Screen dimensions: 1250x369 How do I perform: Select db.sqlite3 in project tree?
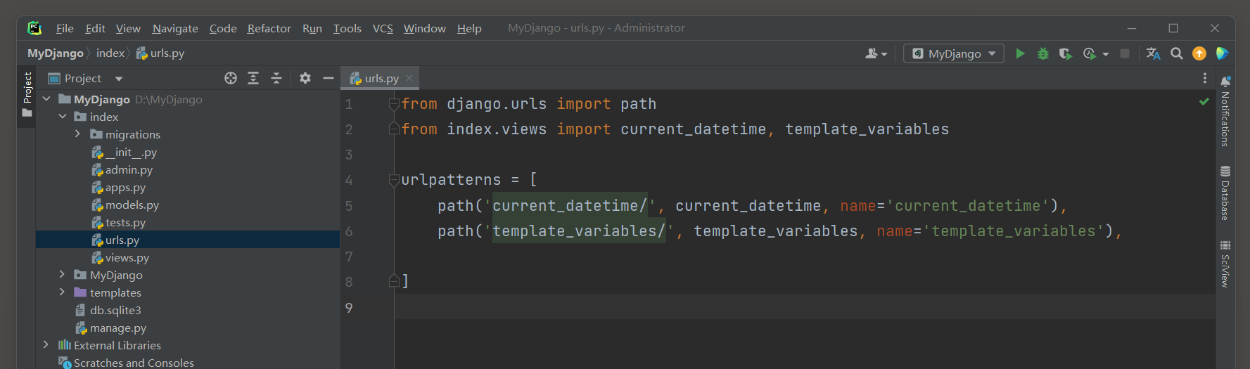point(115,311)
